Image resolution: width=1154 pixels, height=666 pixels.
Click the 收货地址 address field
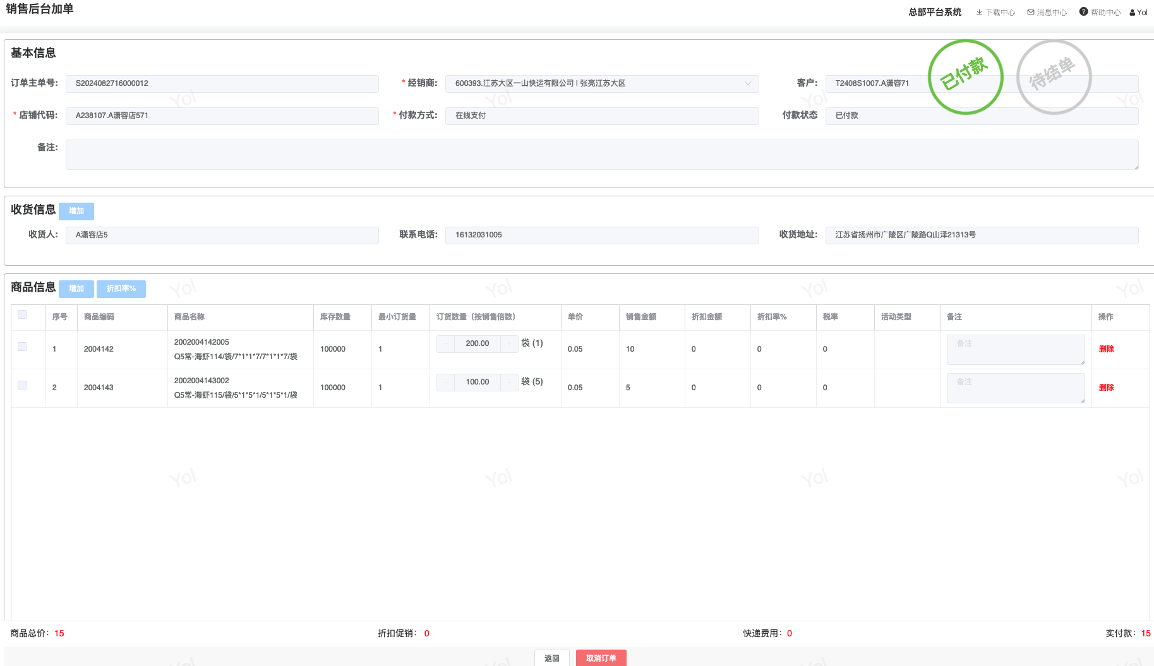982,235
